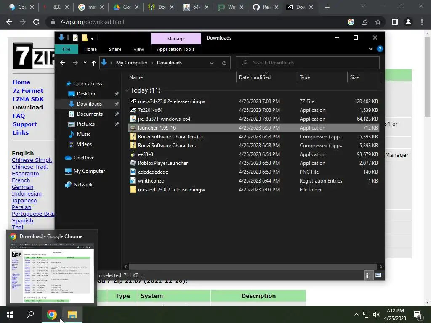
Task: Customize Quick Access Toolbar dropdown
Action: coord(92,38)
